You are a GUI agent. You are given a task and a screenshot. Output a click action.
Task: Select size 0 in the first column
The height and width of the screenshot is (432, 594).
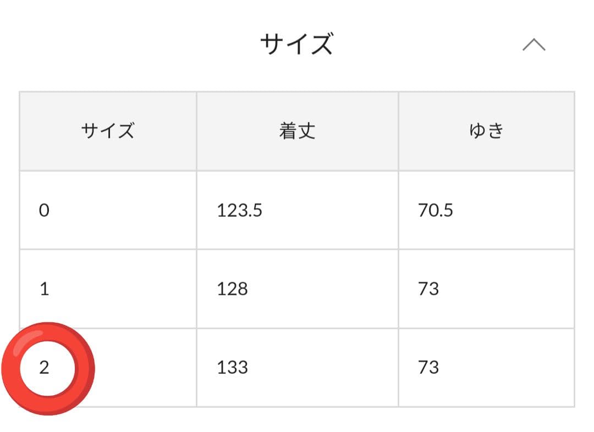(44, 210)
